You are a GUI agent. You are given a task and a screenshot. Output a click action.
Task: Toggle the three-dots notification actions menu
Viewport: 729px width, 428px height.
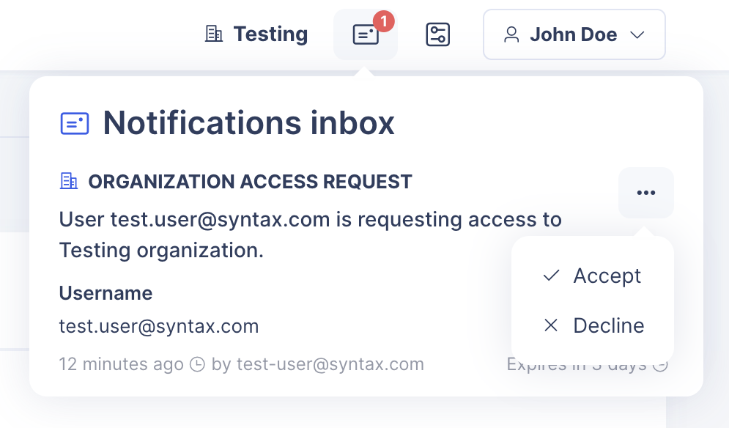point(645,193)
